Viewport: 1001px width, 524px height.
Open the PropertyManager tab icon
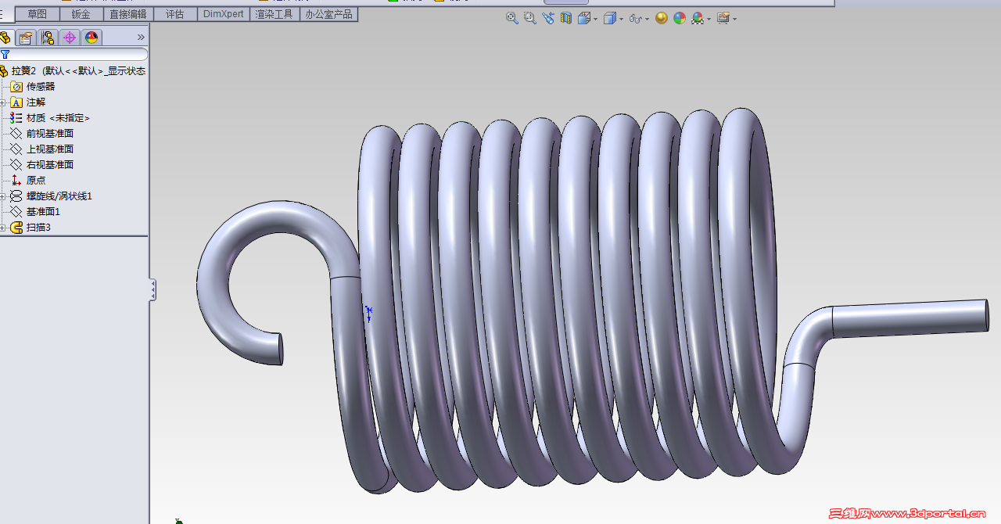coord(26,38)
